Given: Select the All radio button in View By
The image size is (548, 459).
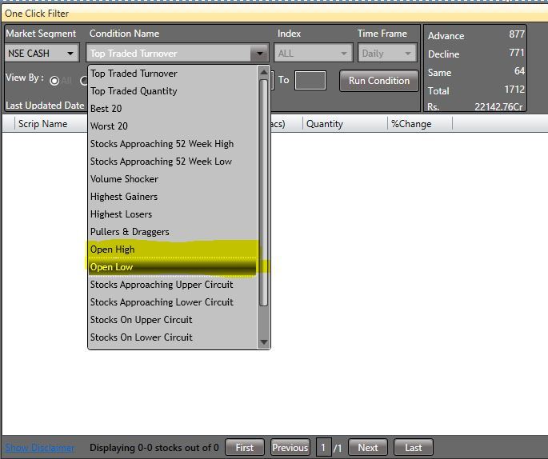Looking at the screenshot, I should point(55,81).
